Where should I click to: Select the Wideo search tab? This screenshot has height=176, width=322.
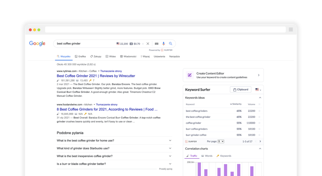pos(111,56)
